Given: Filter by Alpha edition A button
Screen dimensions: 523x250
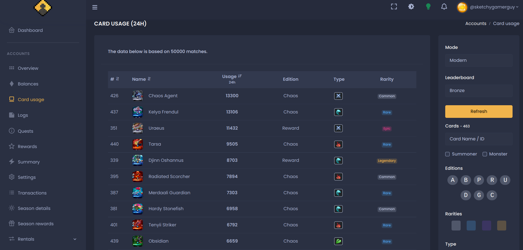Looking at the screenshot, I should (453, 180).
